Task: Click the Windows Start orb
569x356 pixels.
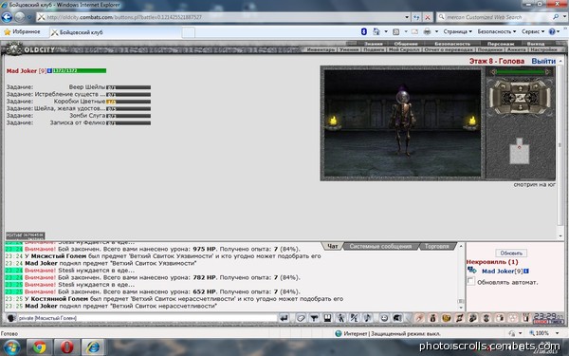Action: tap(10, 347)
